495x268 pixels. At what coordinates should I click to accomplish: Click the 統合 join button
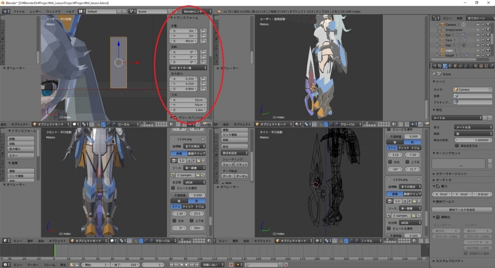pyautogui.click(x=234, y=146)
